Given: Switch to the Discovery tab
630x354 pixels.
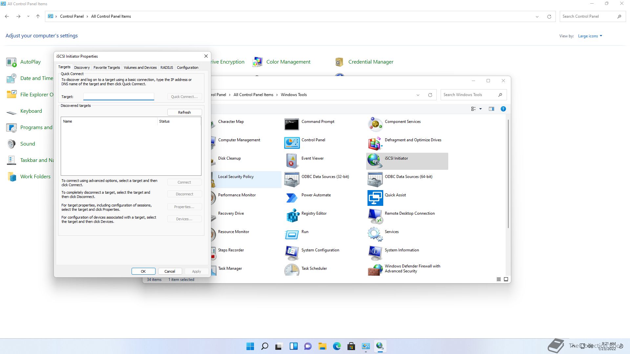Looking at the screenshot, I should [x=82, y=68].
